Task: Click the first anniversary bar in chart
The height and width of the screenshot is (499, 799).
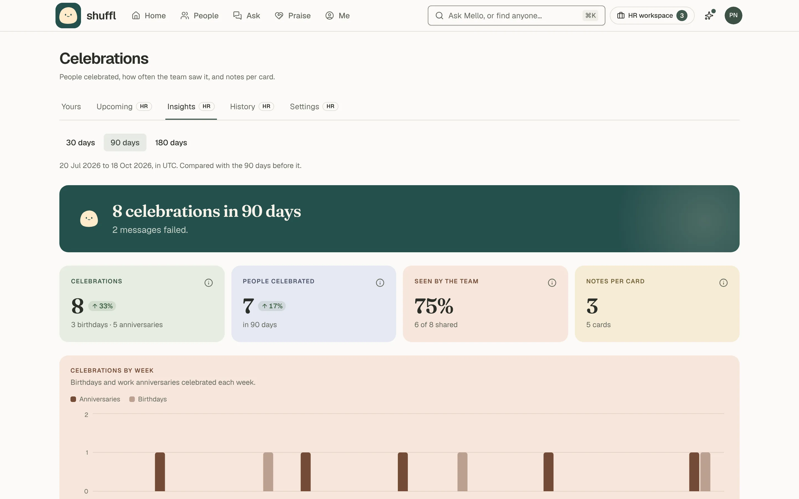Action: (x=160, y=472)
